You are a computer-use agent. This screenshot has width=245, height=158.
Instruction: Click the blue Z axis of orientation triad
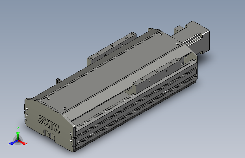[x=14, y=143]
